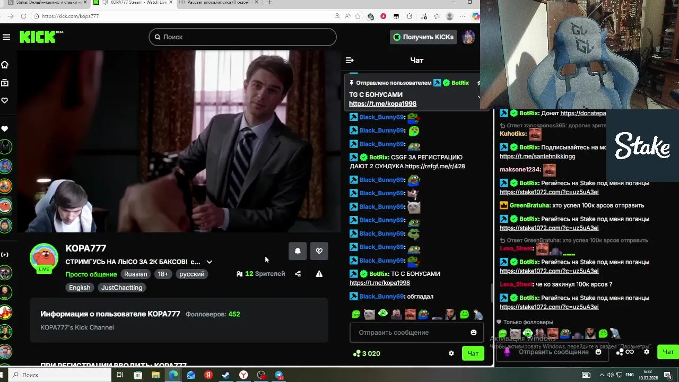Collapse chat with arrow icon next to Чат
The width and height of the screenshot is (679, 382).
tap(349, 60)
